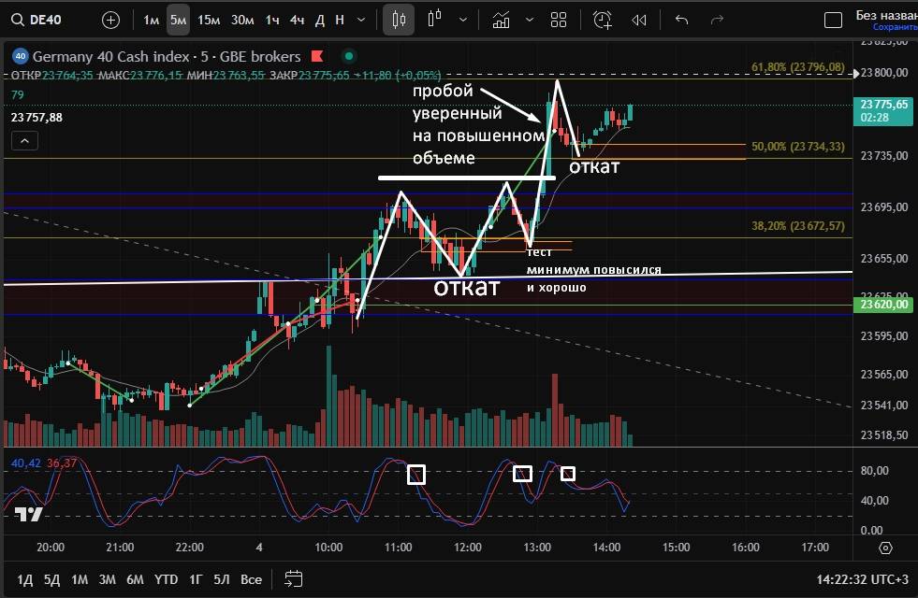This screenshot has height=598, width=918.
Task: Open the indicators icon in toolbar
Action: [x=501, y=20]
